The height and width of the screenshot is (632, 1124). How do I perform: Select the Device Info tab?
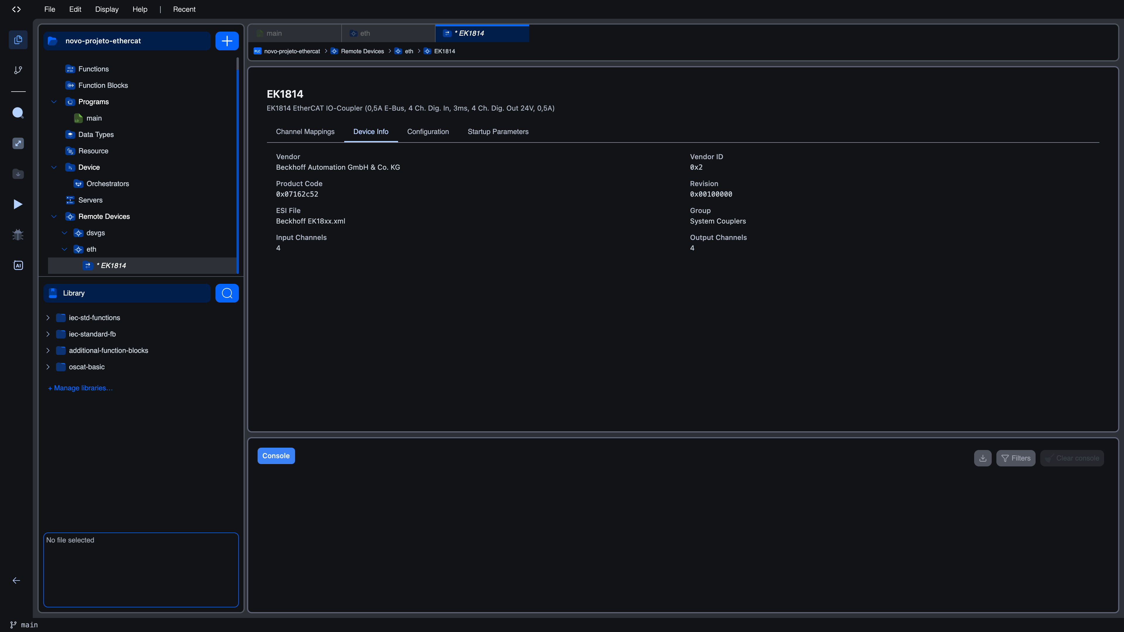pos(371,132)
